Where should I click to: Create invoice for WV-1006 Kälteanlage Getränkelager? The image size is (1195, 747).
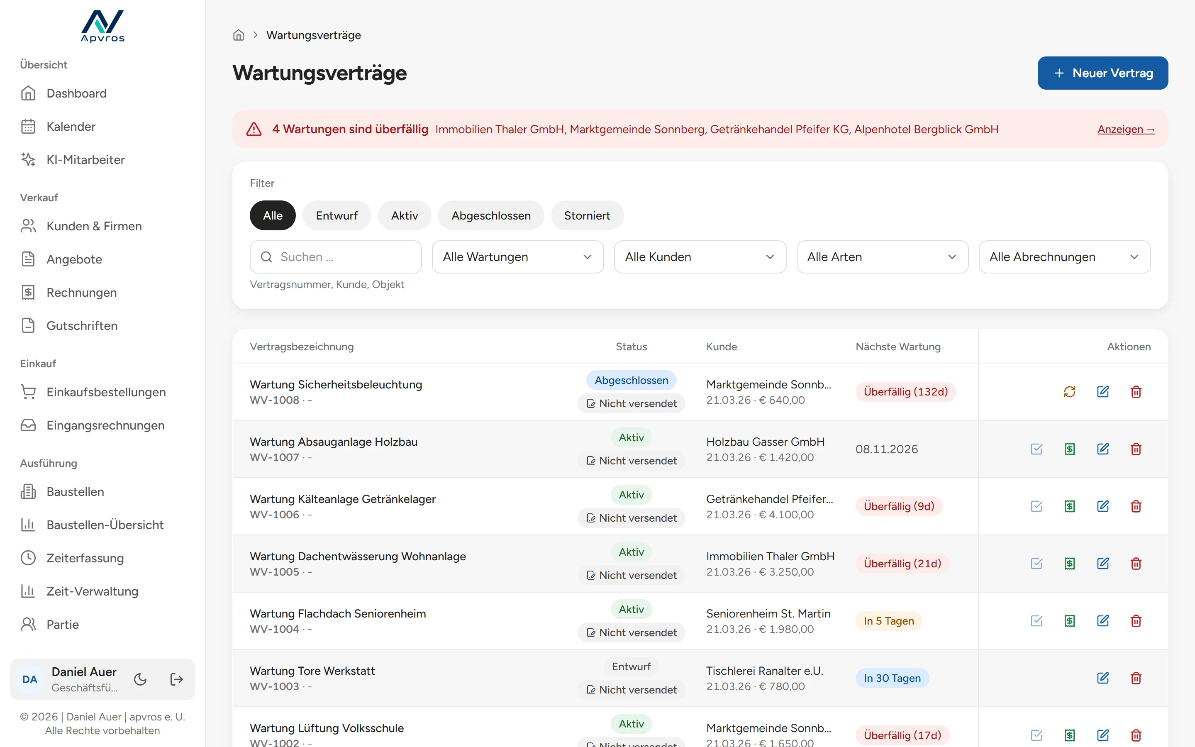1070,506
